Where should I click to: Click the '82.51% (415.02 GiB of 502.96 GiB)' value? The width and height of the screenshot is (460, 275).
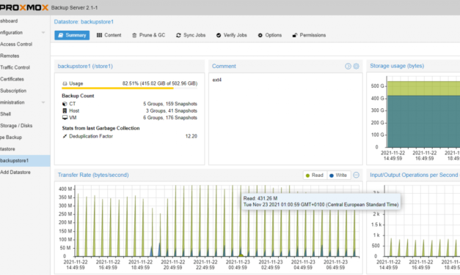(160, 83)
